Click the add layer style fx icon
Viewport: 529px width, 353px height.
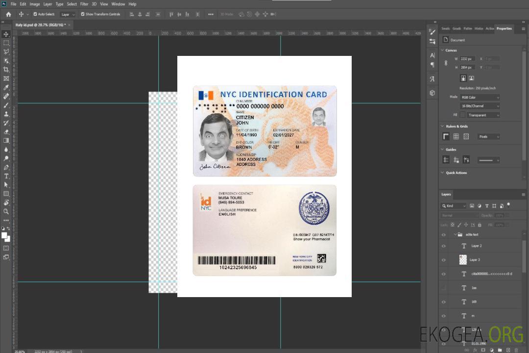475,350
